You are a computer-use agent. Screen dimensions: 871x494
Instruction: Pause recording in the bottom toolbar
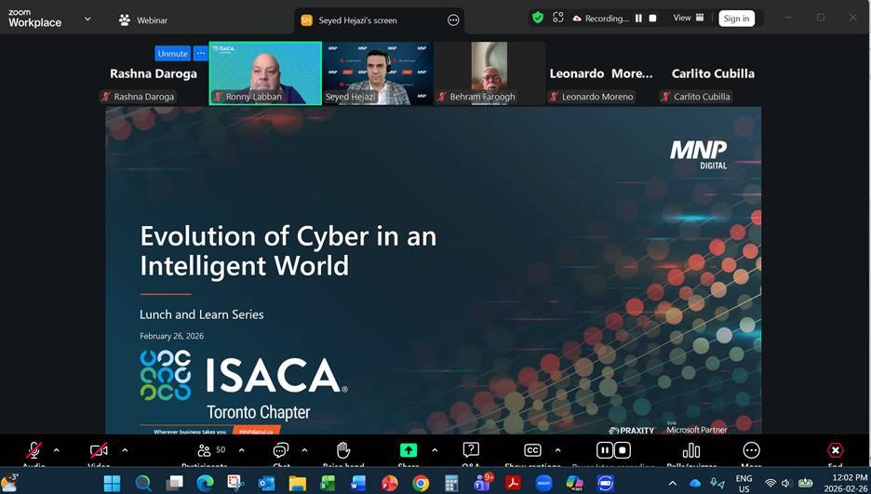tap(604, 450)
